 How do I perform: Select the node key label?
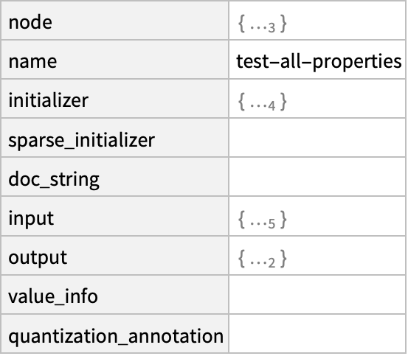click(x=30, y=22)
